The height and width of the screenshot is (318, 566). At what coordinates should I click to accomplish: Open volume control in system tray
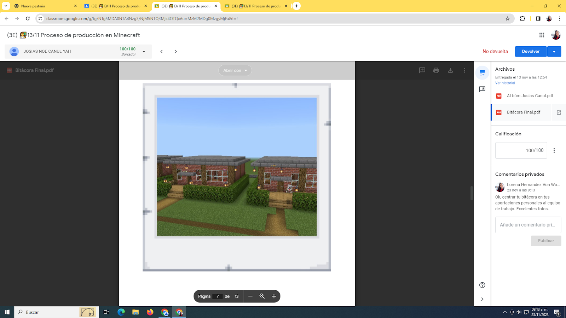[x=519, y=312]
